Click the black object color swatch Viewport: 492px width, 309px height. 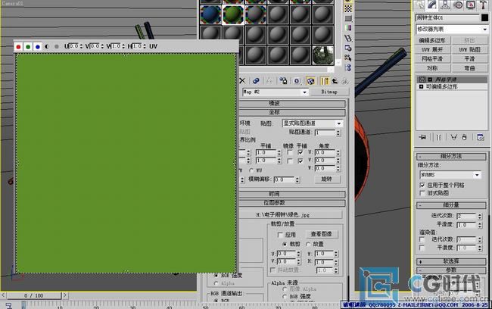(484, 17)
